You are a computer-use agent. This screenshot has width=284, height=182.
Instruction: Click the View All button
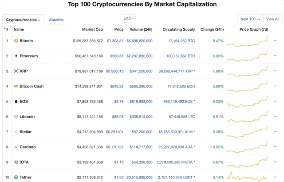point(272,19)
